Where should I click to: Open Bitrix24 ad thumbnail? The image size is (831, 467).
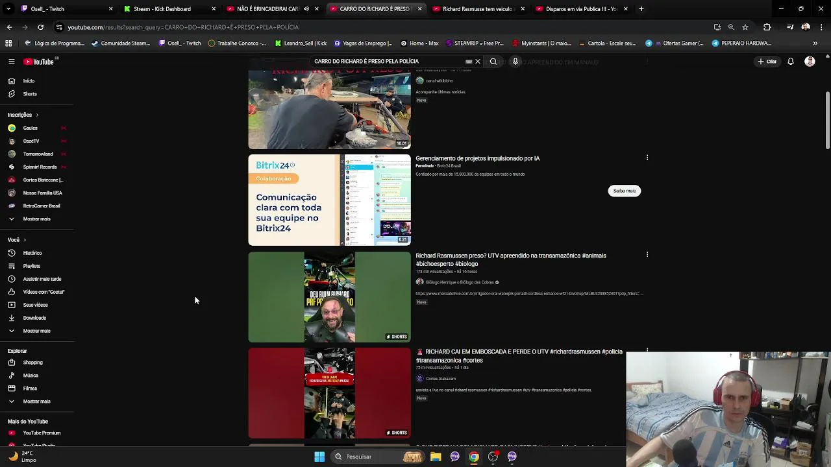(x=329, y=200)
